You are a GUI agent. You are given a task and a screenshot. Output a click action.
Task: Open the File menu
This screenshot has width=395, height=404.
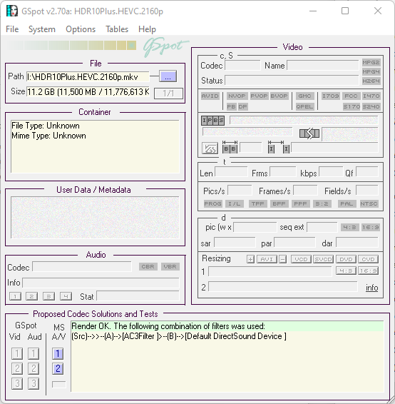(x=12, y=29)
